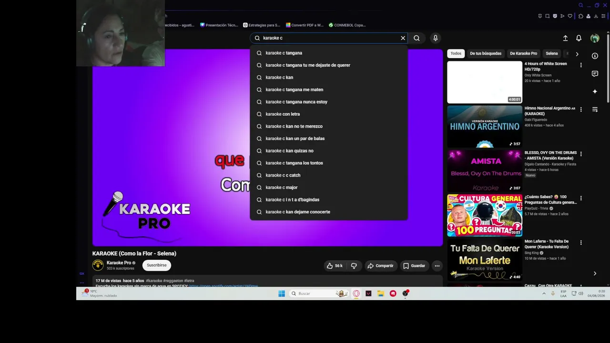The image size is (610, 343).
Task: Click the Windows taskbar Buscar search box
Action: click(319, 293)
